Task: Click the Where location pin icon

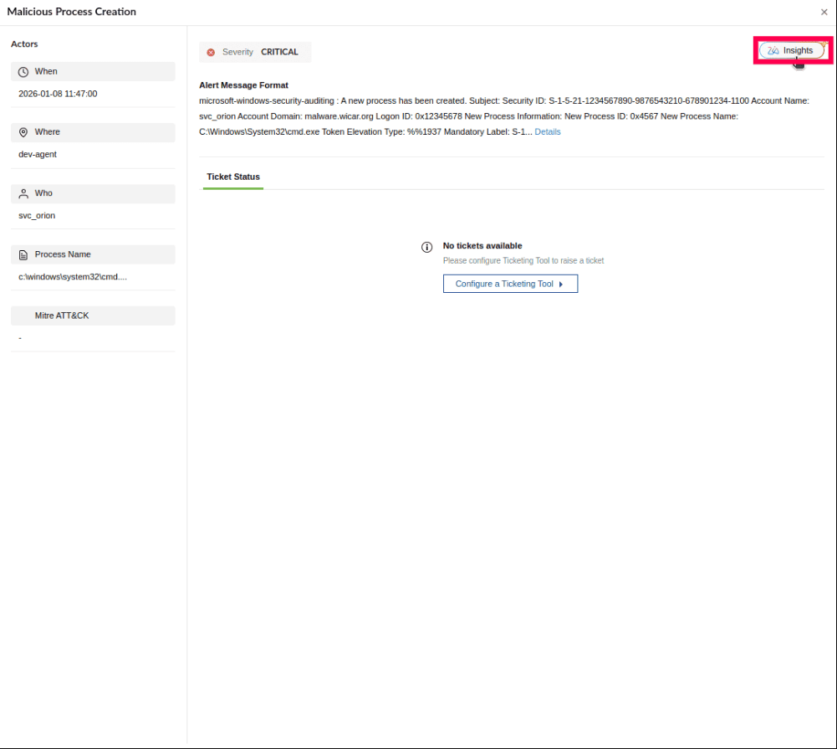Action: tap(23, 132)
